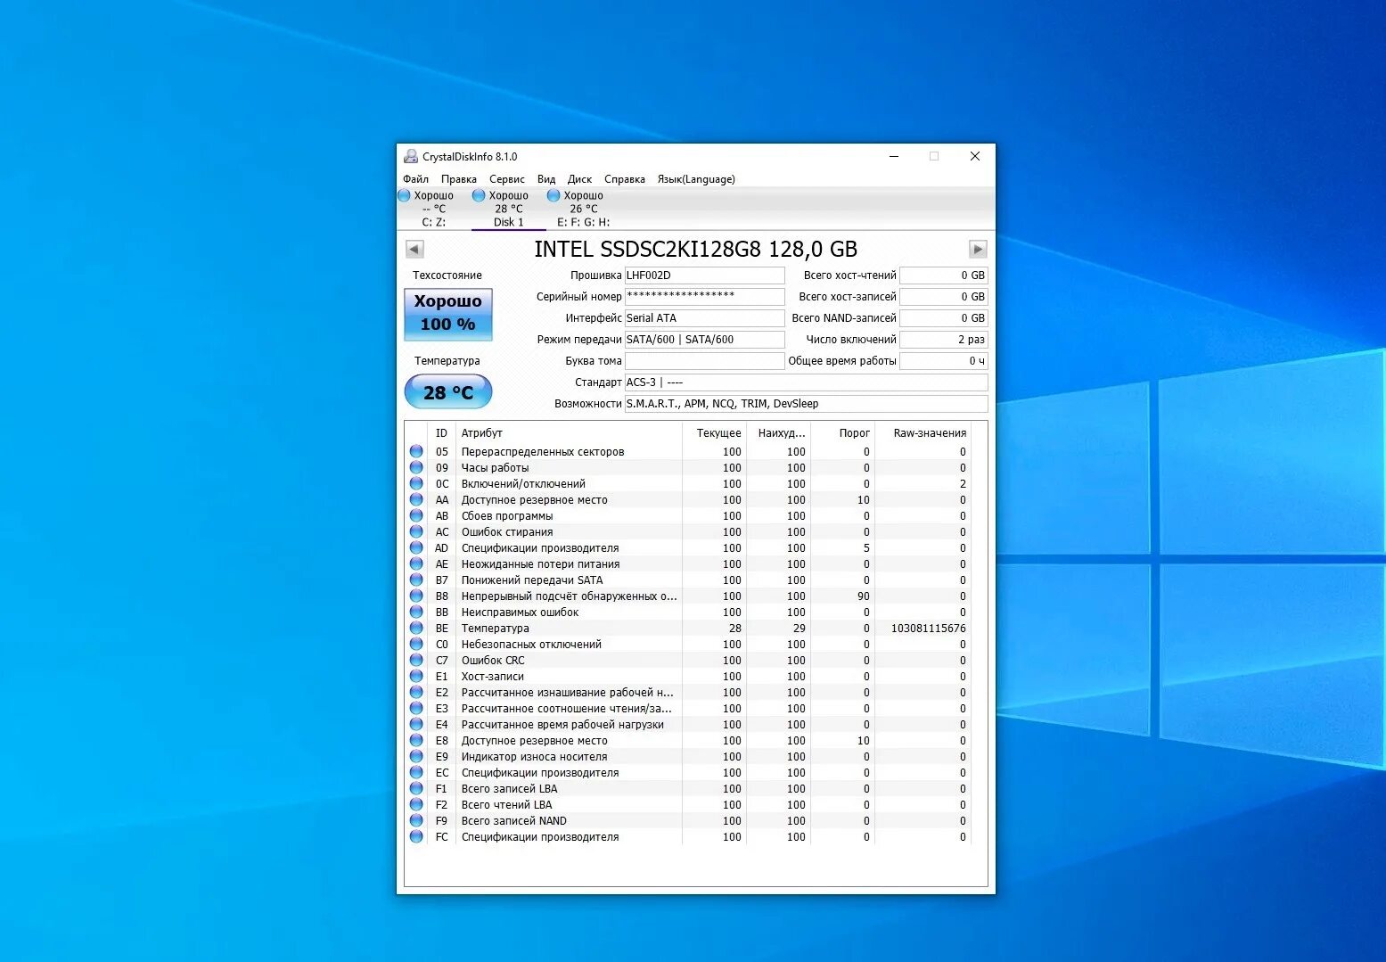The width and height of the screenshot is (1386, 962).
Task: Open the Правка menu
Action: [x=459, y=179]
